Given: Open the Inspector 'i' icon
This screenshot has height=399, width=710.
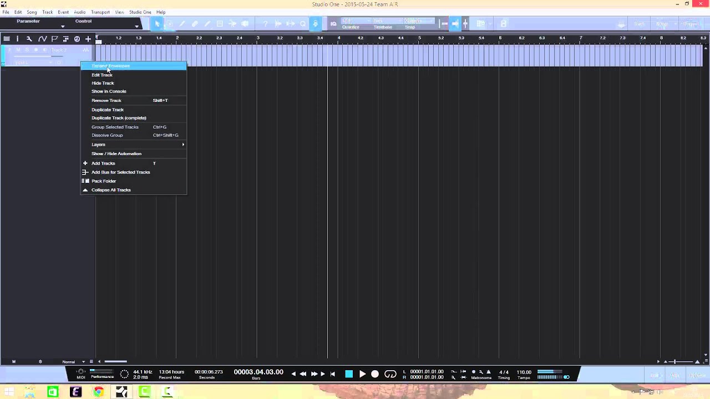Looking at the screenshot, I should 17,39.
